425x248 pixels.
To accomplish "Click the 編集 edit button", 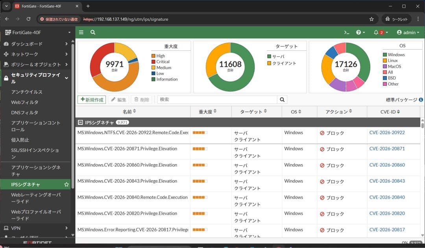I will [118, 100].
